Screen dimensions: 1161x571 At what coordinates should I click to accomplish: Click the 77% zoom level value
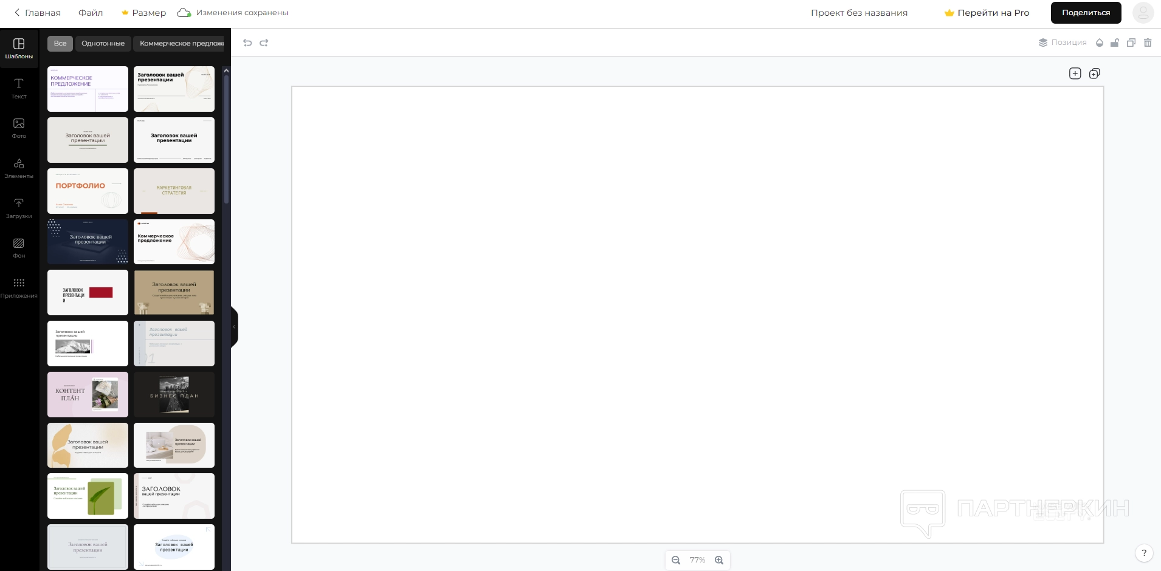(697, 560)
